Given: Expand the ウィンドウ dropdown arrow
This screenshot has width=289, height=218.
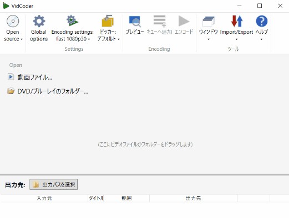Looking at the screenshot, I should point(209,39).
